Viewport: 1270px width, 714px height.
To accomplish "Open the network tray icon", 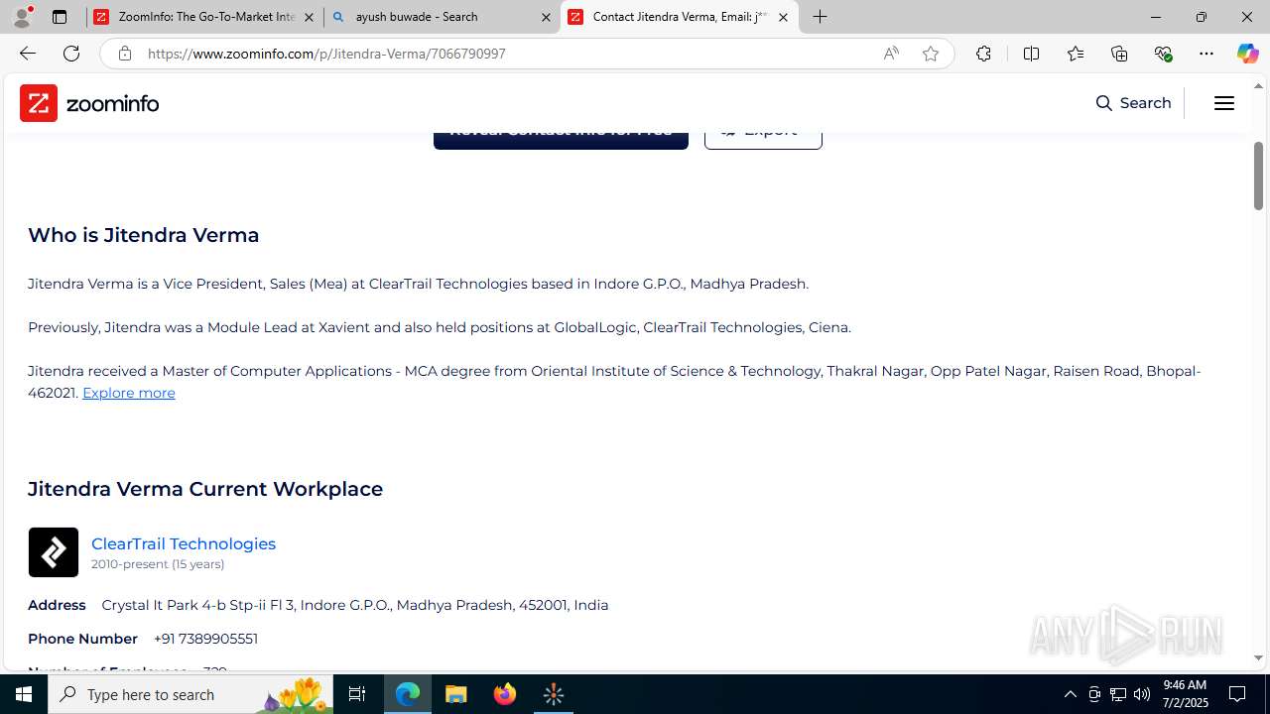I will pos(1118,694).
